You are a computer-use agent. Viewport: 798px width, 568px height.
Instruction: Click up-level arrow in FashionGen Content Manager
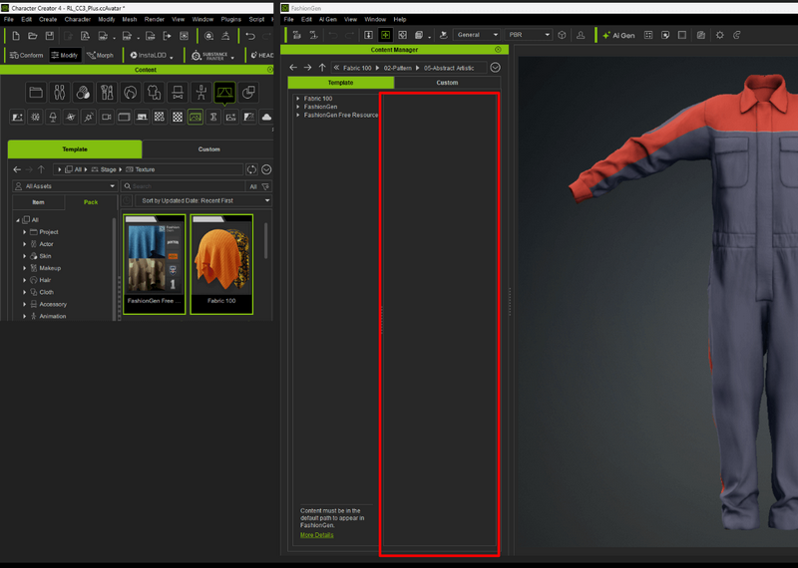point(322,67)
